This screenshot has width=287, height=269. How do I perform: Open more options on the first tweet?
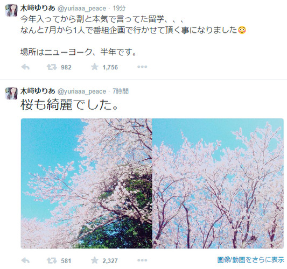[142, 67]
